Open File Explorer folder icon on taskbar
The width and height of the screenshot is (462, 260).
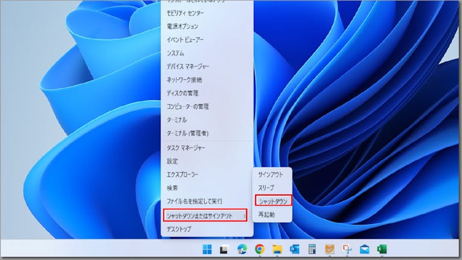point(277,249)
